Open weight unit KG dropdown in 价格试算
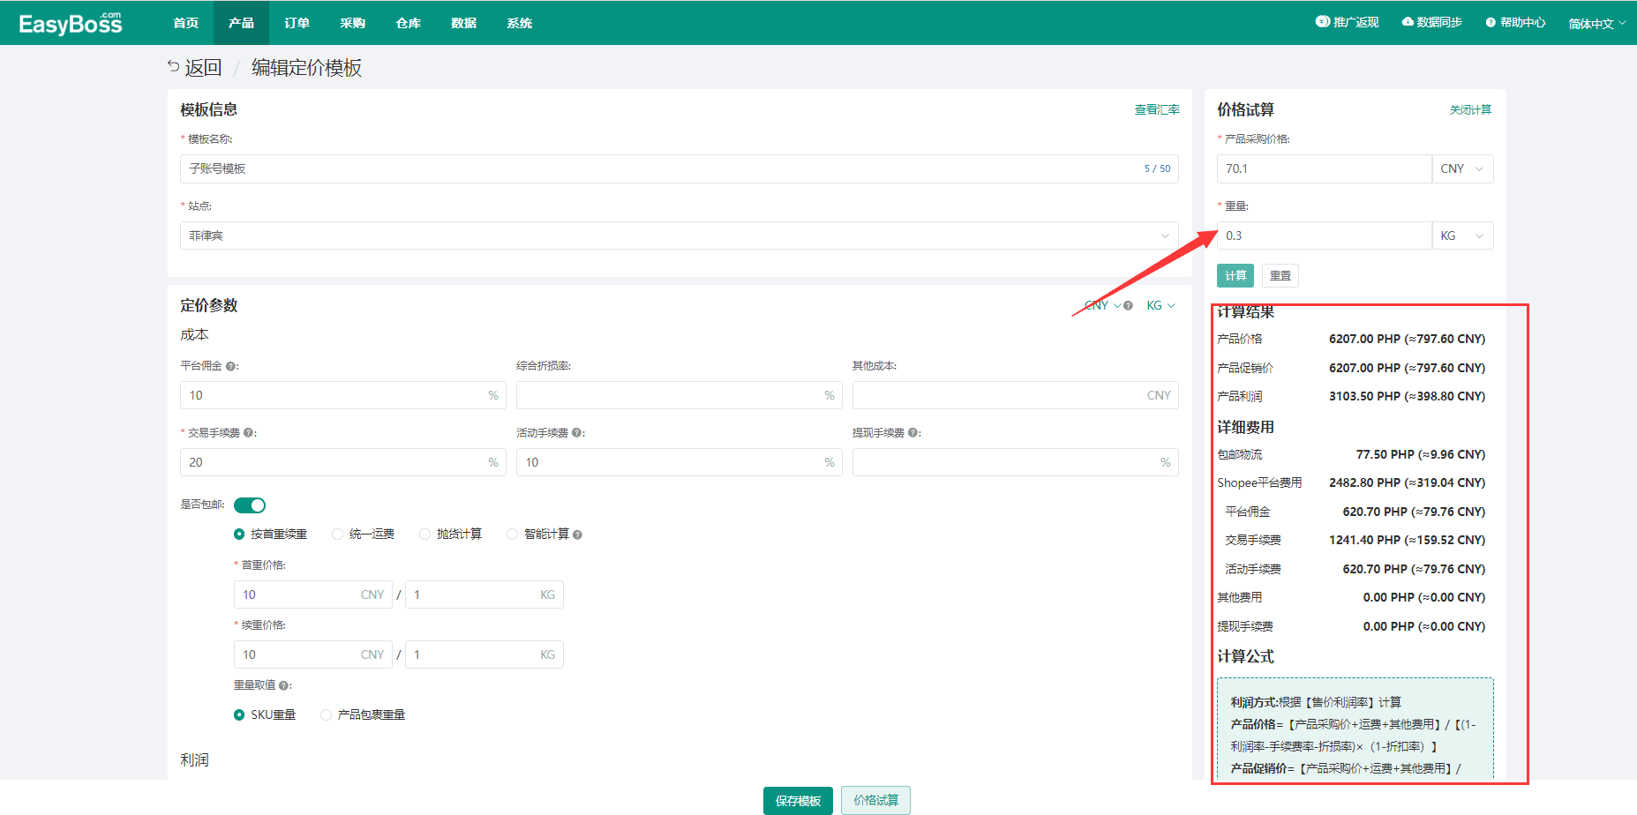Screen dimensions: 1637x815 point(1462,236)
